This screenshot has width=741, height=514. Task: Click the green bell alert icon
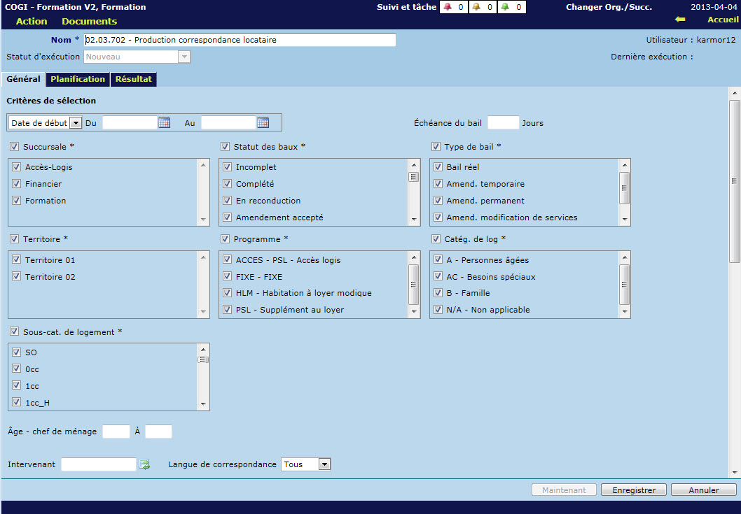click(504, 7)
